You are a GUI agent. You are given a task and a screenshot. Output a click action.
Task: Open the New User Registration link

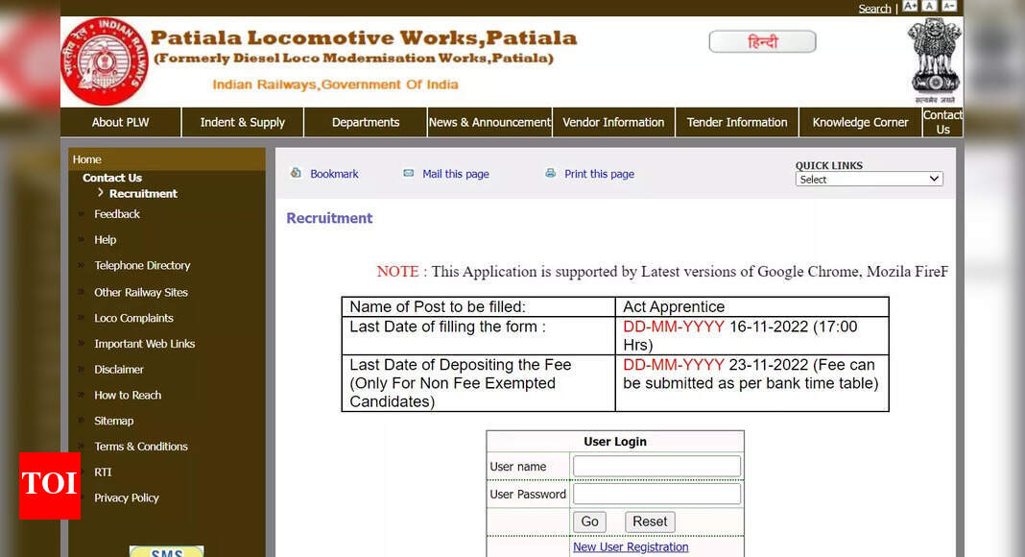click(x=630, y=545)
